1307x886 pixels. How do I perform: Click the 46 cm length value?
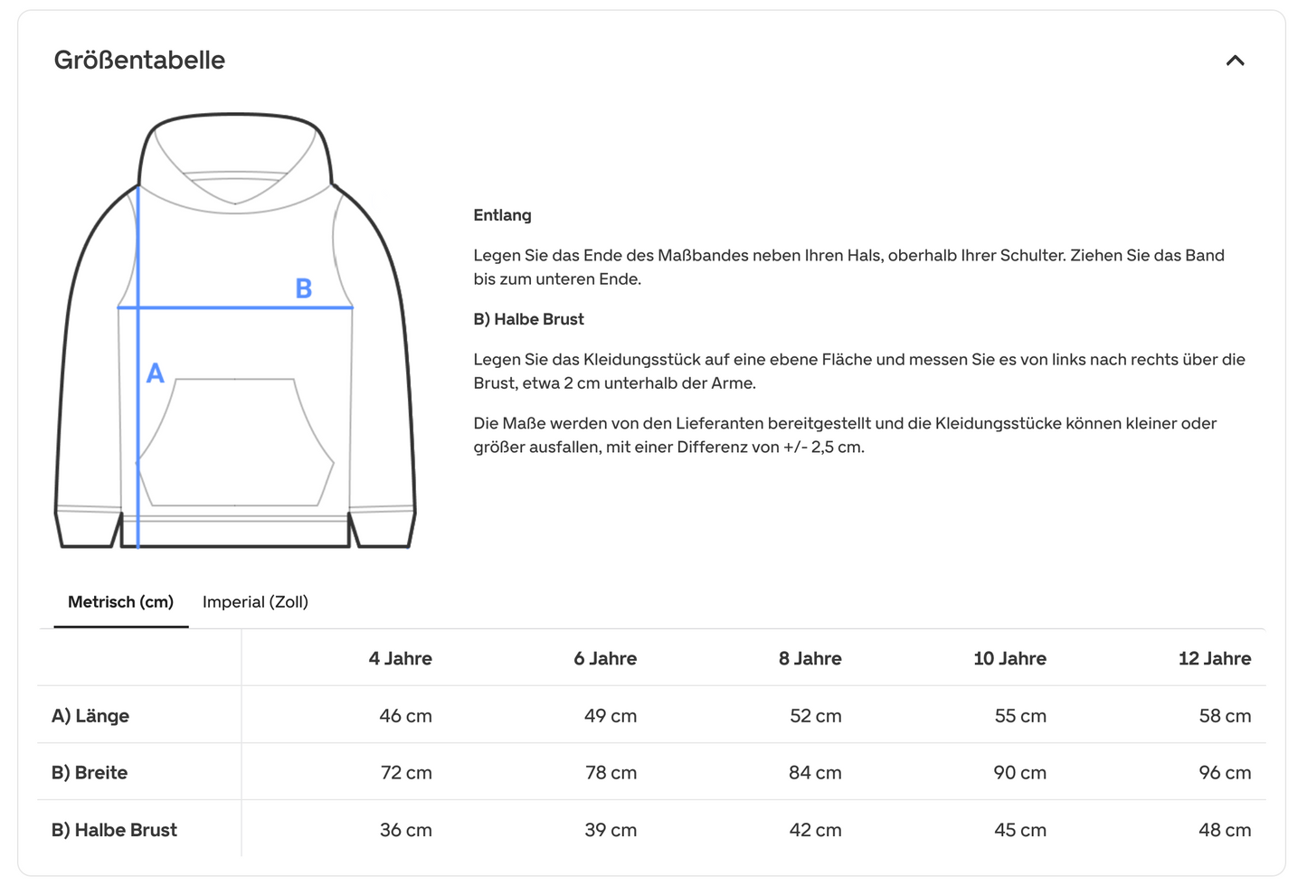(405, 716)
